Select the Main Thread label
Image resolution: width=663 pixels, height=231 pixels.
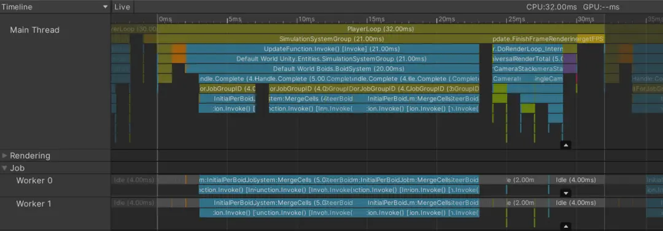point(34,30)
